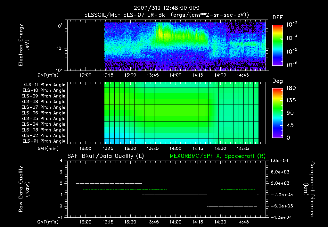The height and width of the screenshot is (227, 328).
Task: Click the Electron Energy (eV) axis label
Action: coord(24,45)
